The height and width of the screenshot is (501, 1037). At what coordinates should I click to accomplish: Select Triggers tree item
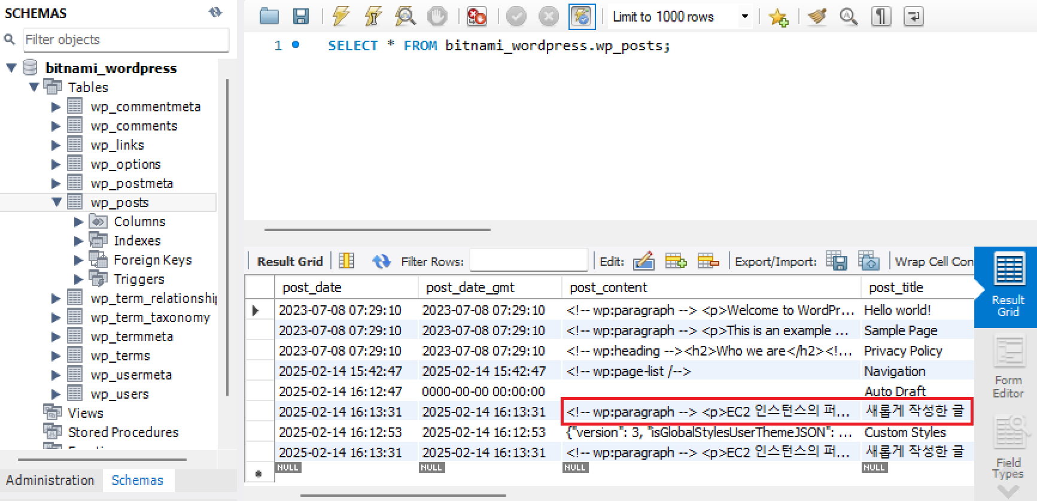[x=139, y=279]
